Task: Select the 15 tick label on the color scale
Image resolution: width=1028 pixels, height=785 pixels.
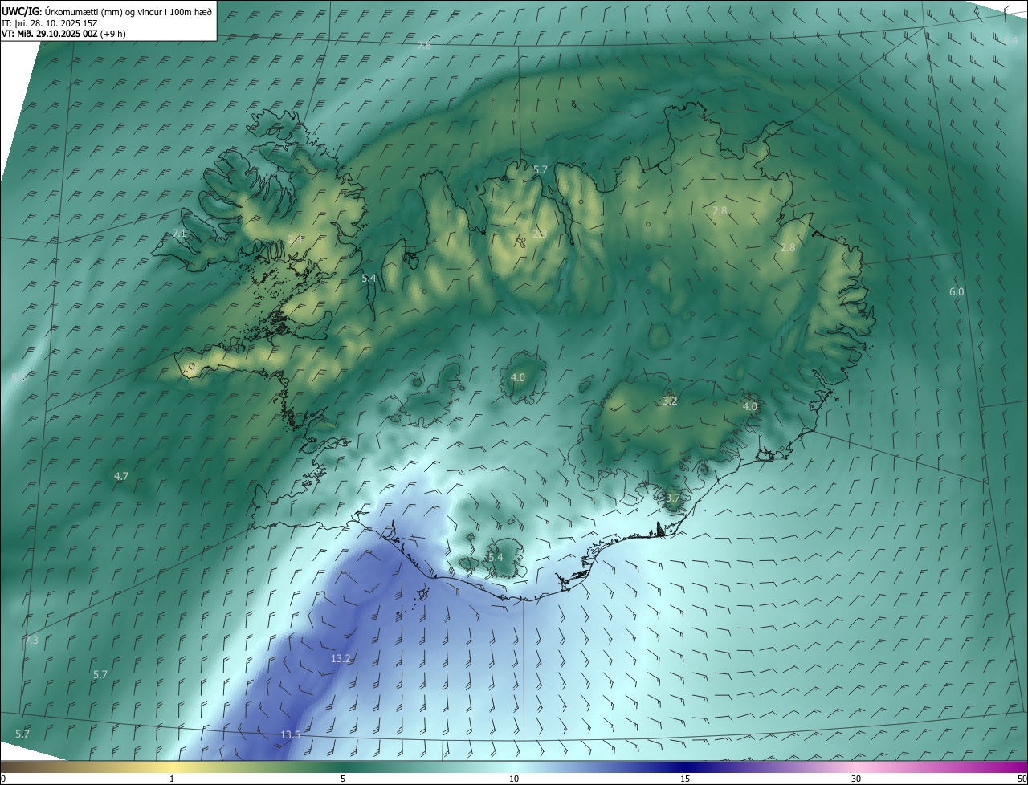Action: (x=685, y=779)
